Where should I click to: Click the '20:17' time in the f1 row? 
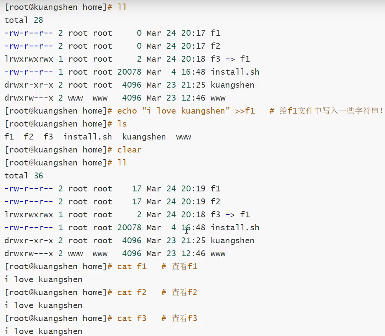(193, 33)
